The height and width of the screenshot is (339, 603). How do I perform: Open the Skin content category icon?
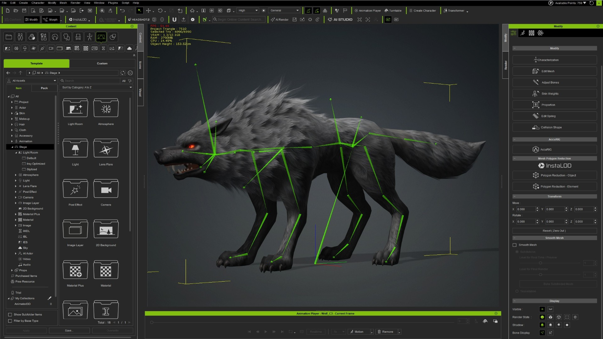tap(32, 37)
